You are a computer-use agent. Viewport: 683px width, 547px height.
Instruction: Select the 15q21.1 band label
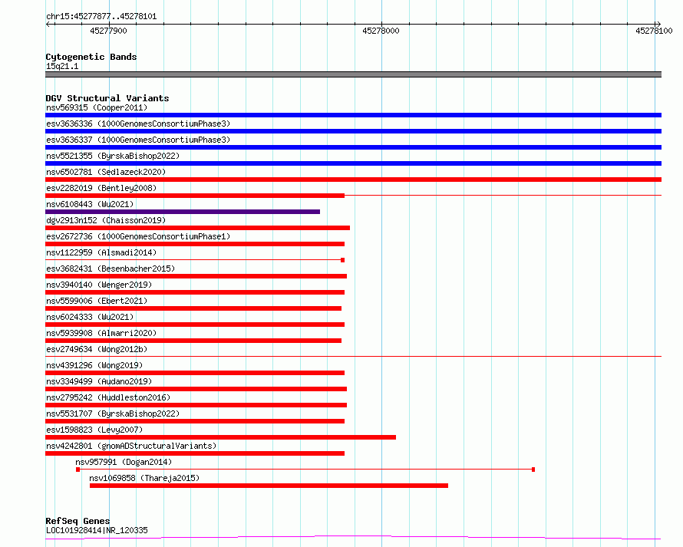(62, 66)
